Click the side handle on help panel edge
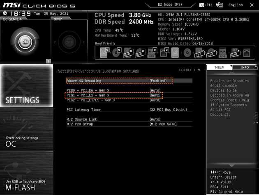 [x=256, y=117]
